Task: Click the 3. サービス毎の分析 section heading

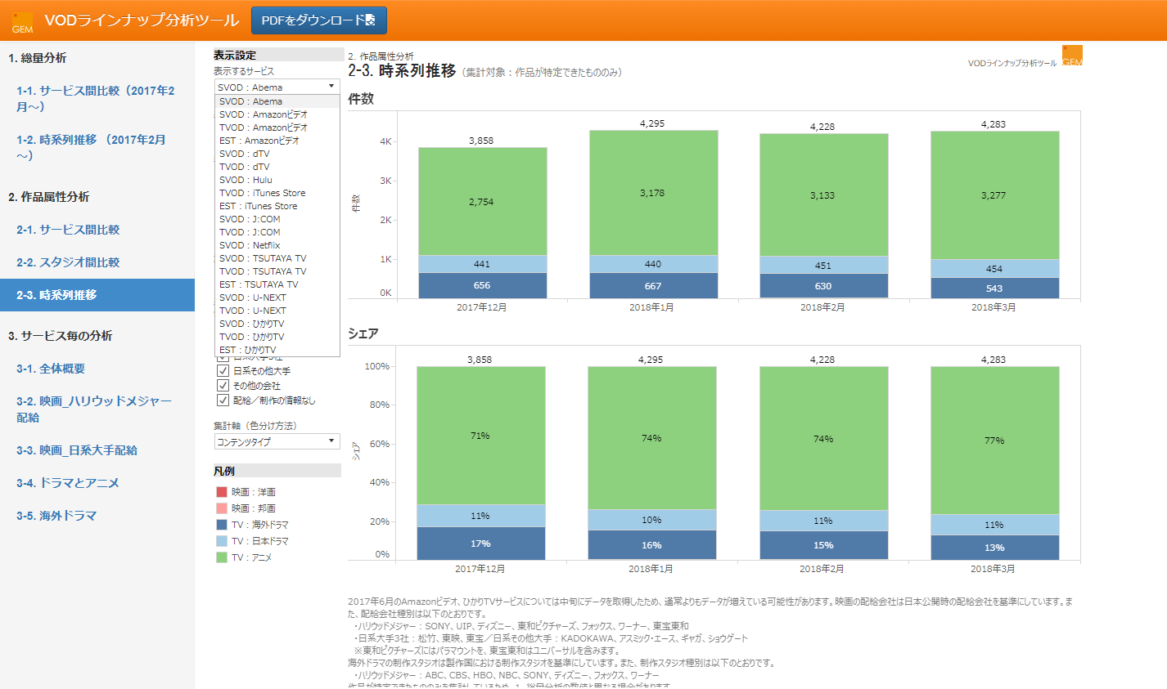Action: (x=61, y=336)
